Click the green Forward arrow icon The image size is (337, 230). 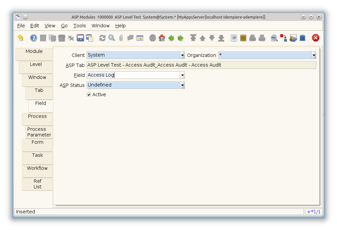point(181,38)
